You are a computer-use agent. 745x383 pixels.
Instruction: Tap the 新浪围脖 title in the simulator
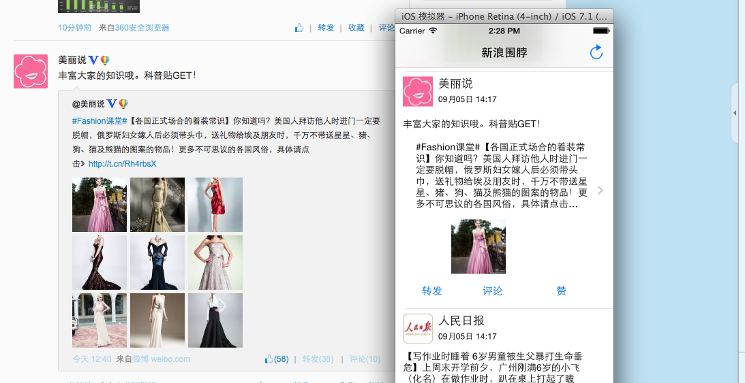pyautogui.click(x=504, y=52)
